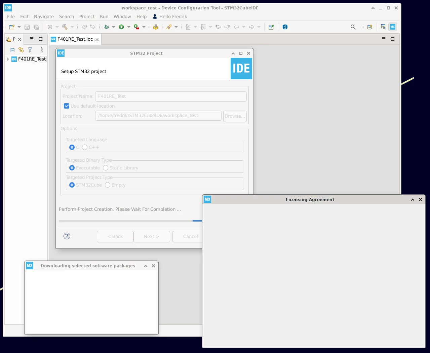The image size is (430, 353).
Task: Open the Project menu
Action: 87,16
